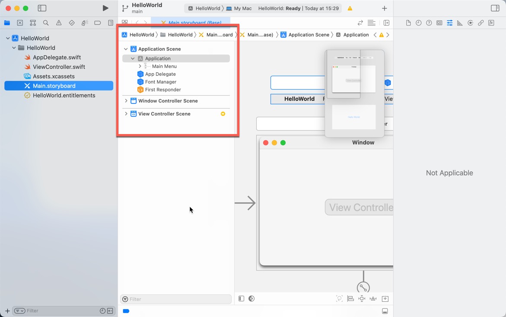The width and height of the screenshot is (506, 317).
Task: Open the HelloWorld main branch control
Action: (142, 8)
